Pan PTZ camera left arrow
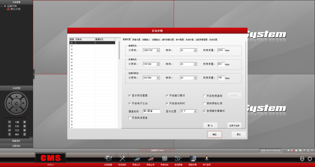Viewport: 315px width, 167px height. (9, 103)
